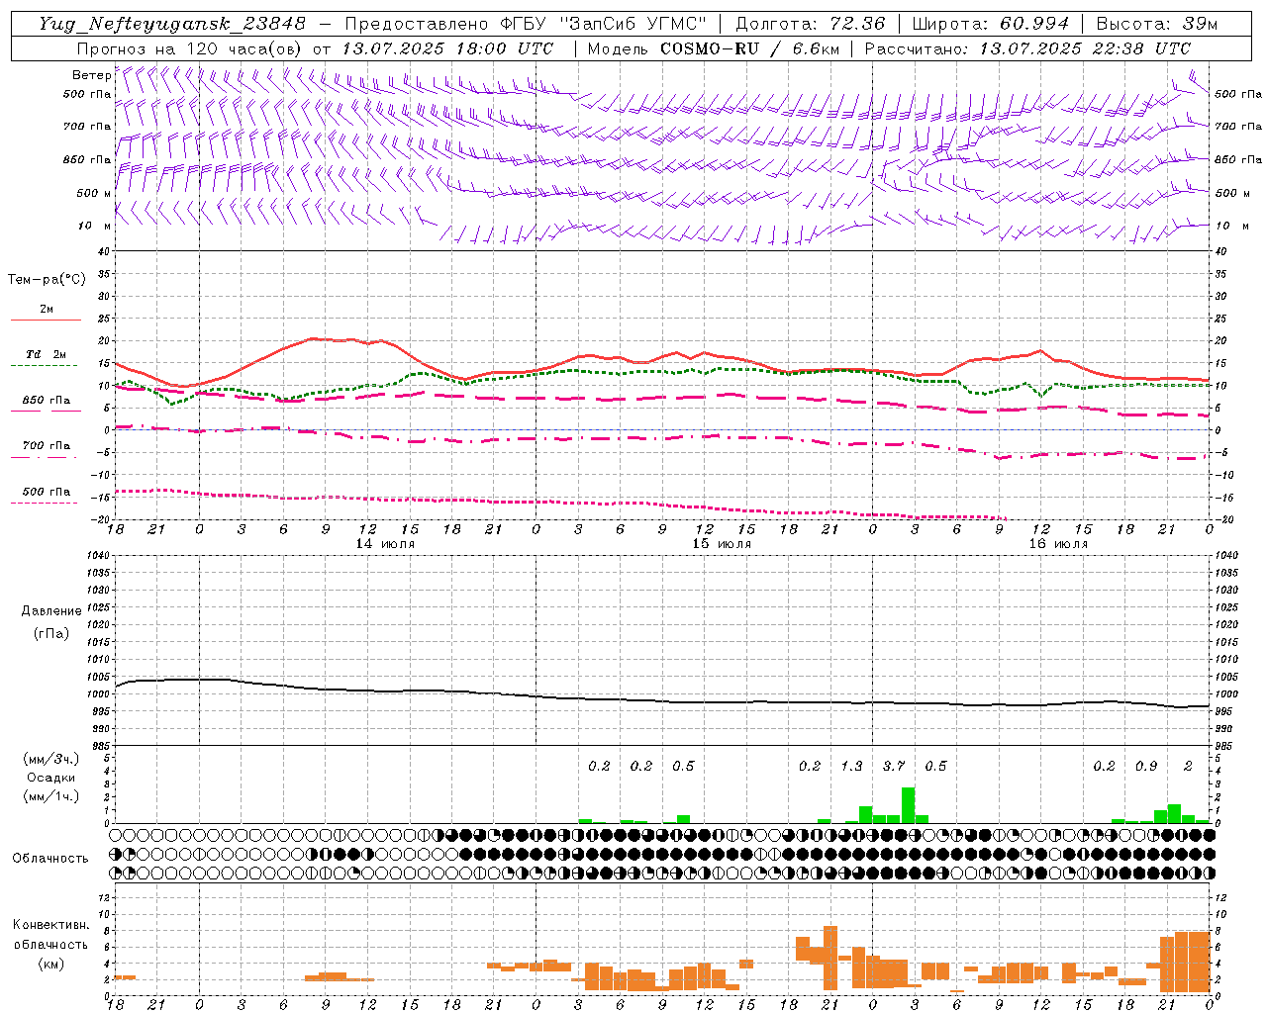Click the 3.7 precipitation total value
The width and height of the screenshot is (1267, 1013).
pyautogui.click(x=894, y=766)
